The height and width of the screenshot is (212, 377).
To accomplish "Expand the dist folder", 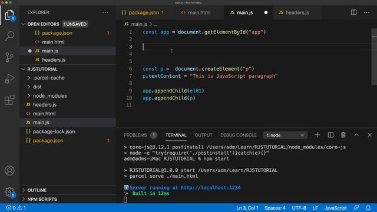I will (x=37, y=87).
